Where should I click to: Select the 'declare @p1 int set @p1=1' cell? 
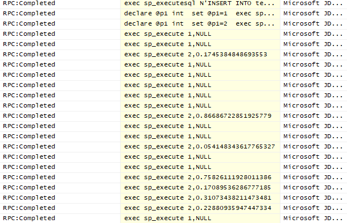200,14
